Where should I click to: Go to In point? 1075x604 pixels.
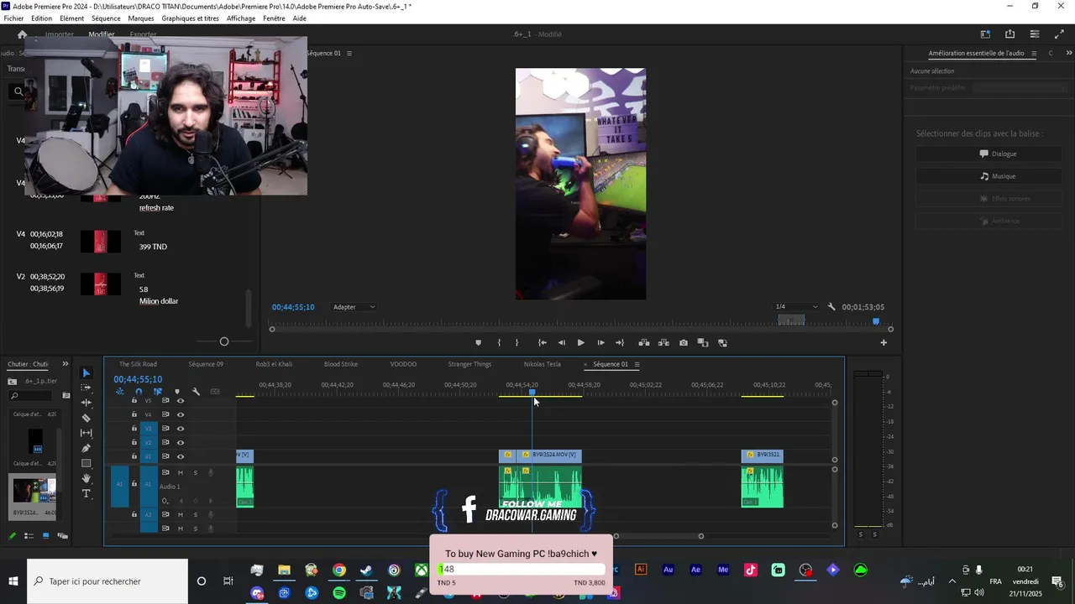click(543, 342)
